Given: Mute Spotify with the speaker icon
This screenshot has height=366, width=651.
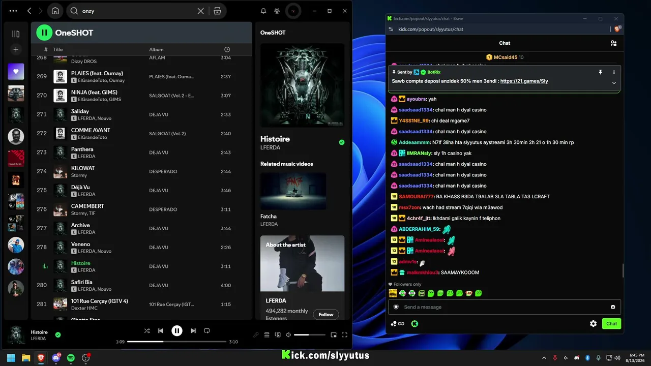Looking at the screenshot, I should tap(288, 334).
